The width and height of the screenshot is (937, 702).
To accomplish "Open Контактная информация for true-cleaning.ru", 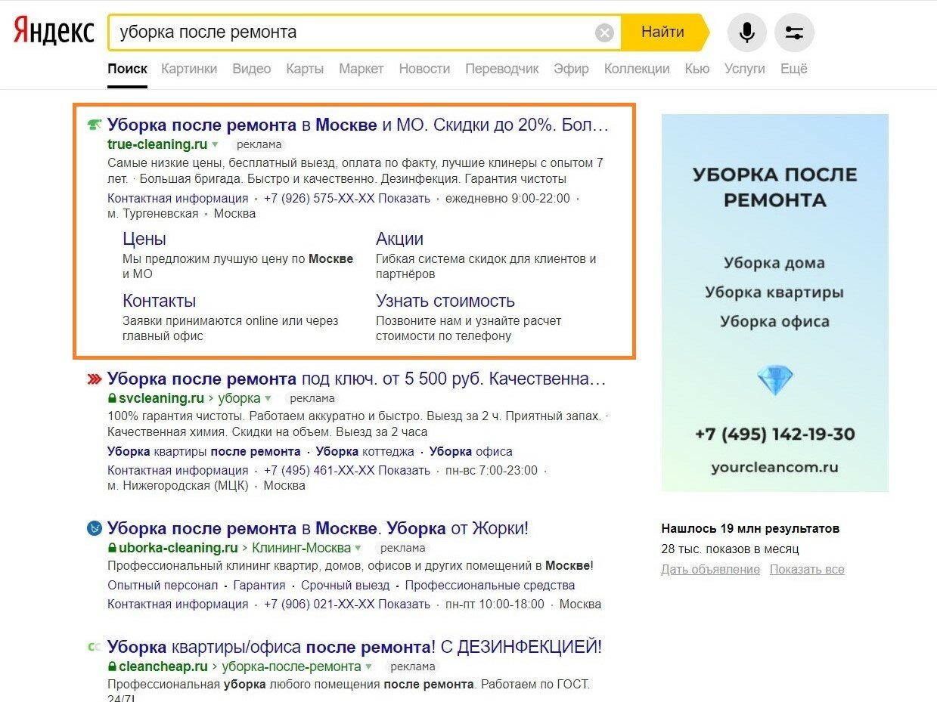I will 178,199.
